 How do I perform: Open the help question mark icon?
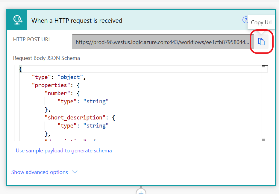tap(245, 20)
